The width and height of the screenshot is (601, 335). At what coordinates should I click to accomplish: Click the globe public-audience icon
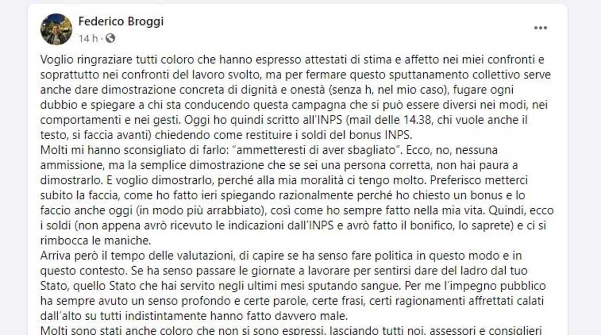[x=110, y=38]
